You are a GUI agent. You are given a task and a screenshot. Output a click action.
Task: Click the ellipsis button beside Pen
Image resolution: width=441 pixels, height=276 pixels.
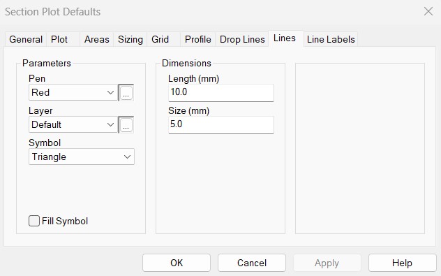pos(126,93)
